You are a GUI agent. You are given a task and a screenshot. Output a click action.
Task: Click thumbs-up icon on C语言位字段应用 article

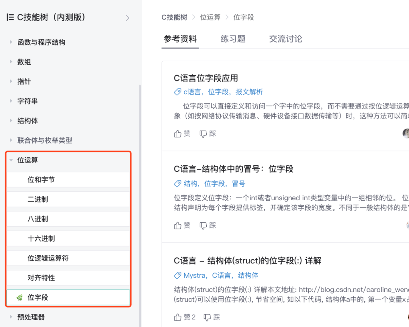tap(178, 134)
